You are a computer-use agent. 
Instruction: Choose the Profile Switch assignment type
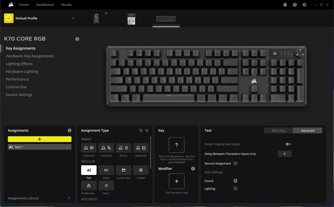click(x=89, y=186)
